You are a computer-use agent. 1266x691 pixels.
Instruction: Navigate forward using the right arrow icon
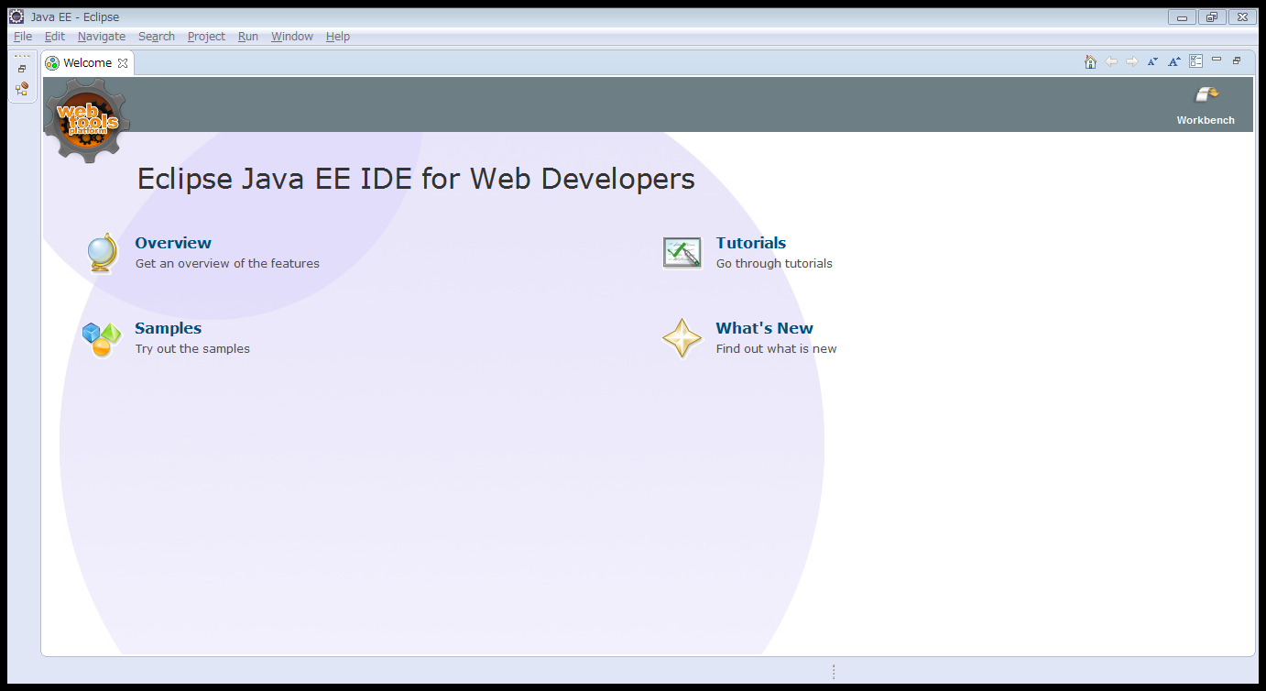pyautogui.click(x=1132, y=61)
